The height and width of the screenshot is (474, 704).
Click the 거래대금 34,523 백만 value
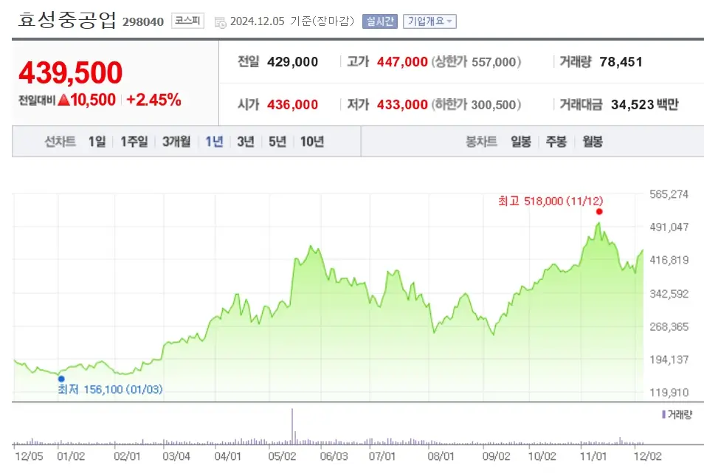[x=645, y=105]
